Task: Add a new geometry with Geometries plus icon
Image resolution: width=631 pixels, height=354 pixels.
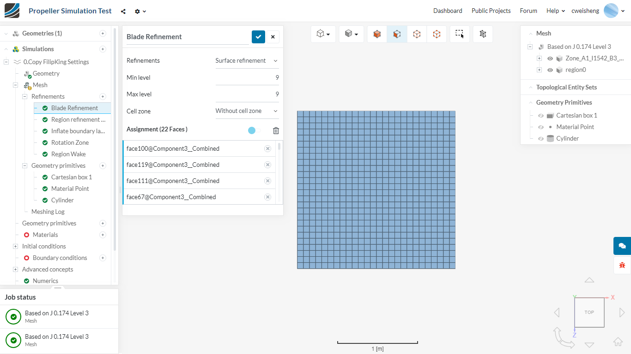Action: [103, 33]
